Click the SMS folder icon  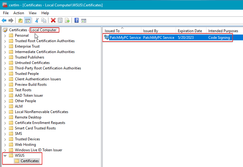pos(11,134)
